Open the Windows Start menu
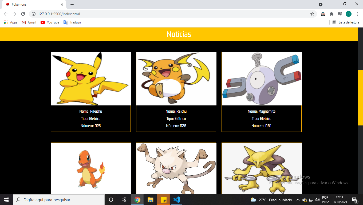 [x=6, y=200]
